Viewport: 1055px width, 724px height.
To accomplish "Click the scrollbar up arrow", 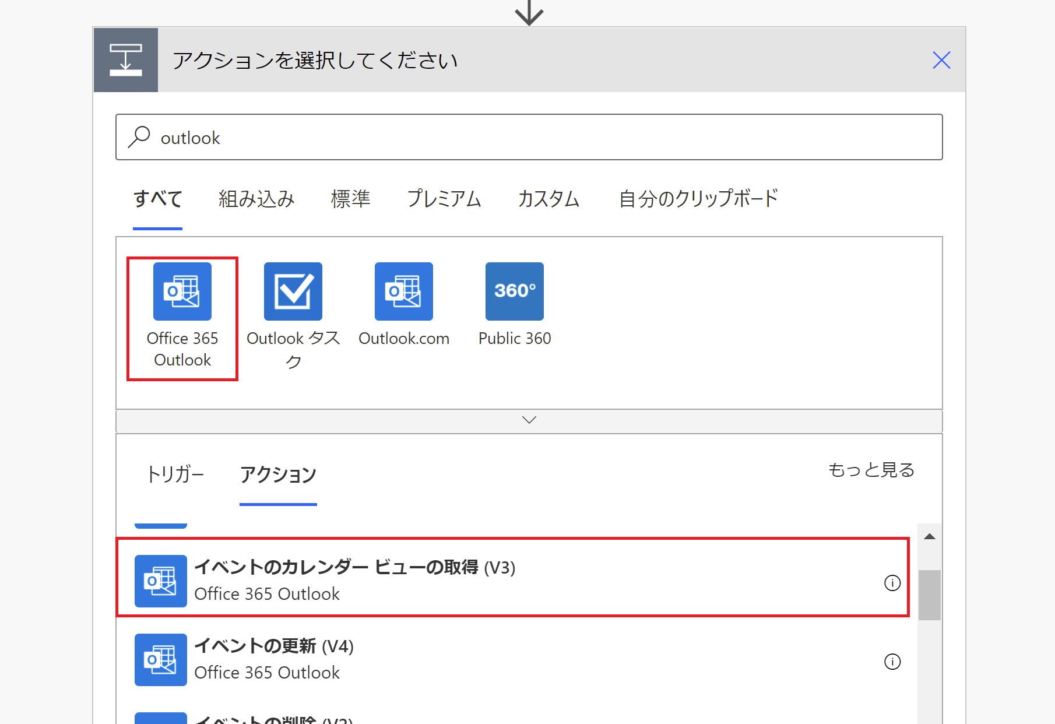I will click(930, 536).
